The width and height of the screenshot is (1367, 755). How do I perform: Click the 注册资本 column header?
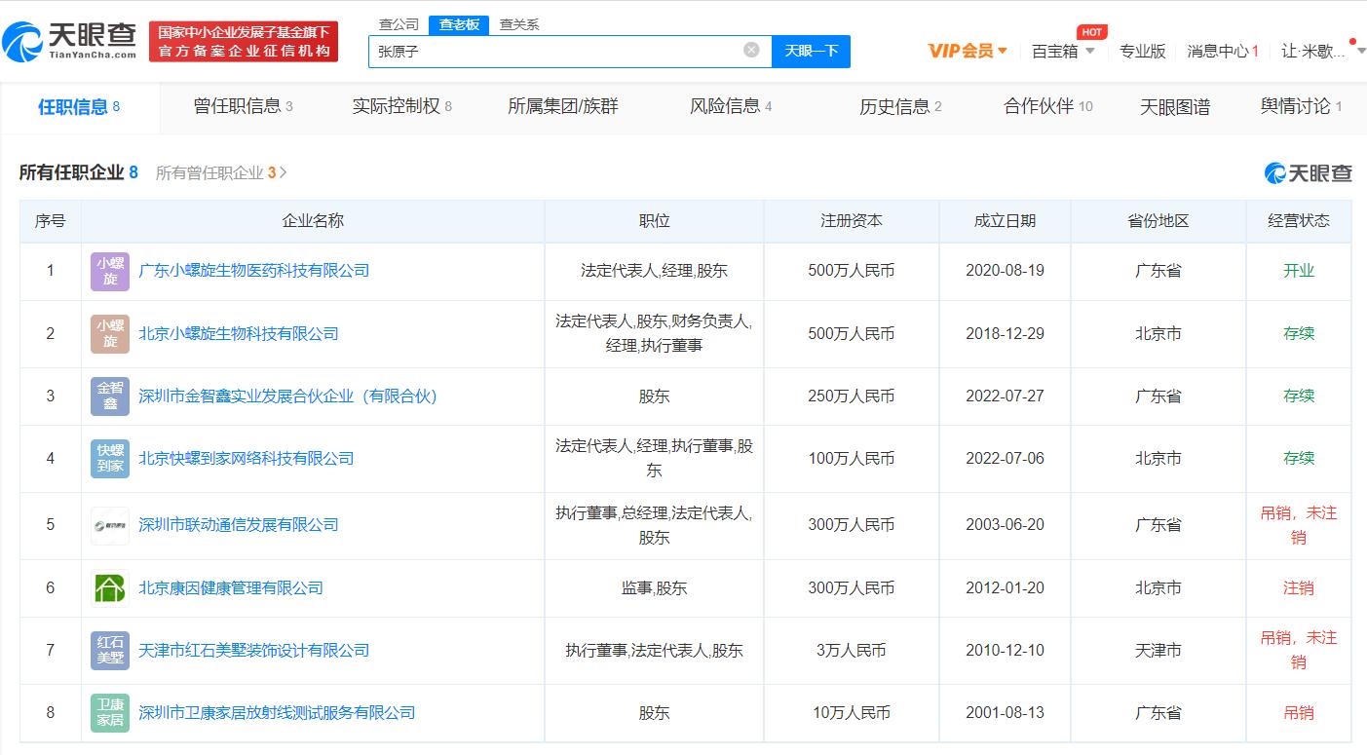coord(852,221)
